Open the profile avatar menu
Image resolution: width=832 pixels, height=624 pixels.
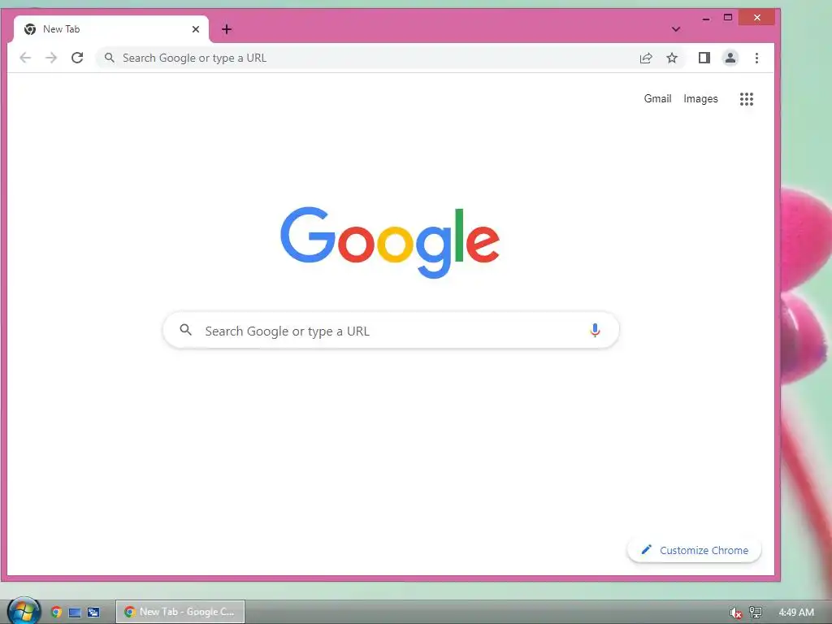coord(730,58)
